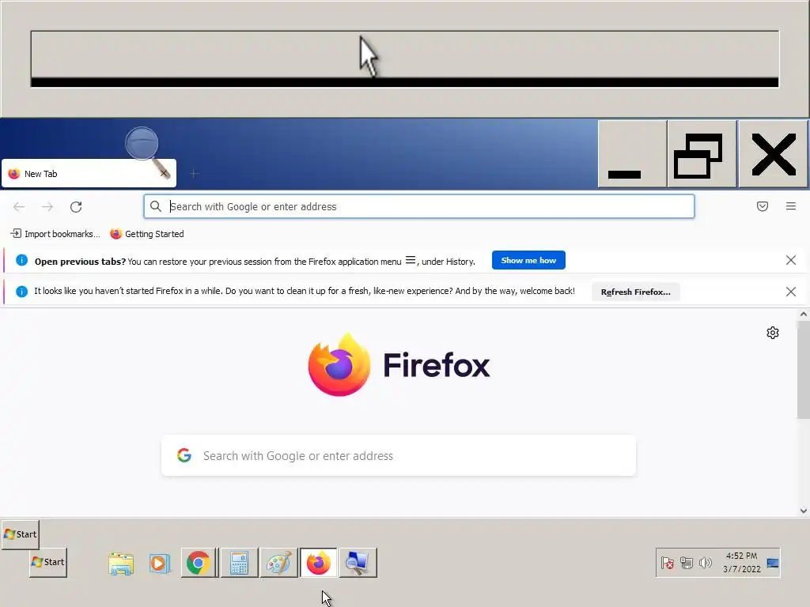Screen dimensions: 810x607
Task: Go back using the Firefox back arrow
Action: pos(19,207)
